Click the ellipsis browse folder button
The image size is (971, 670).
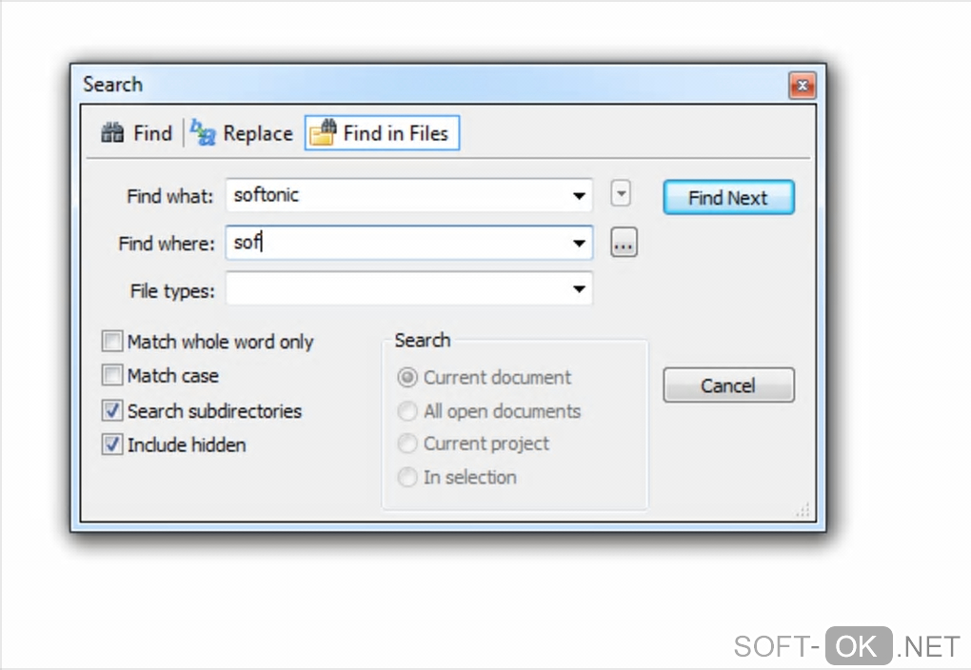(623, 244)
